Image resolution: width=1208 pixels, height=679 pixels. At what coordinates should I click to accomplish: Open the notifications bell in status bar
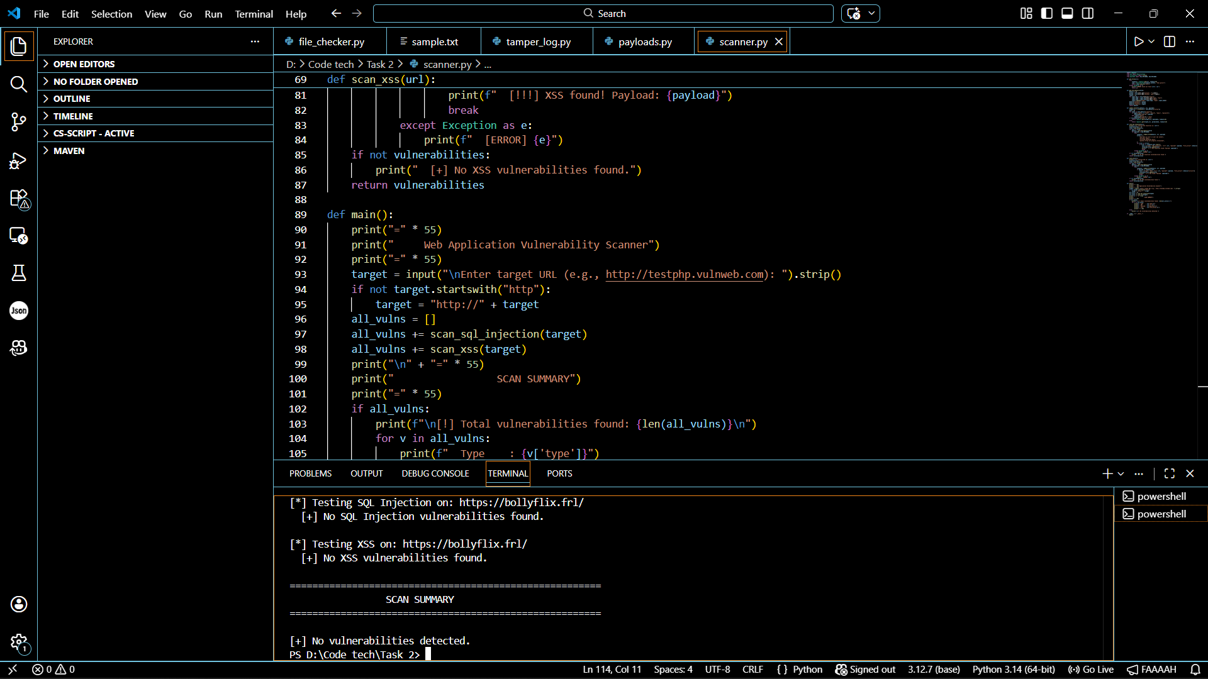(1195, 670)
